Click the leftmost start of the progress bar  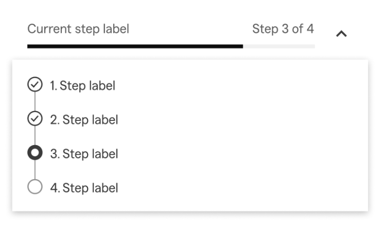pos(29,46)
